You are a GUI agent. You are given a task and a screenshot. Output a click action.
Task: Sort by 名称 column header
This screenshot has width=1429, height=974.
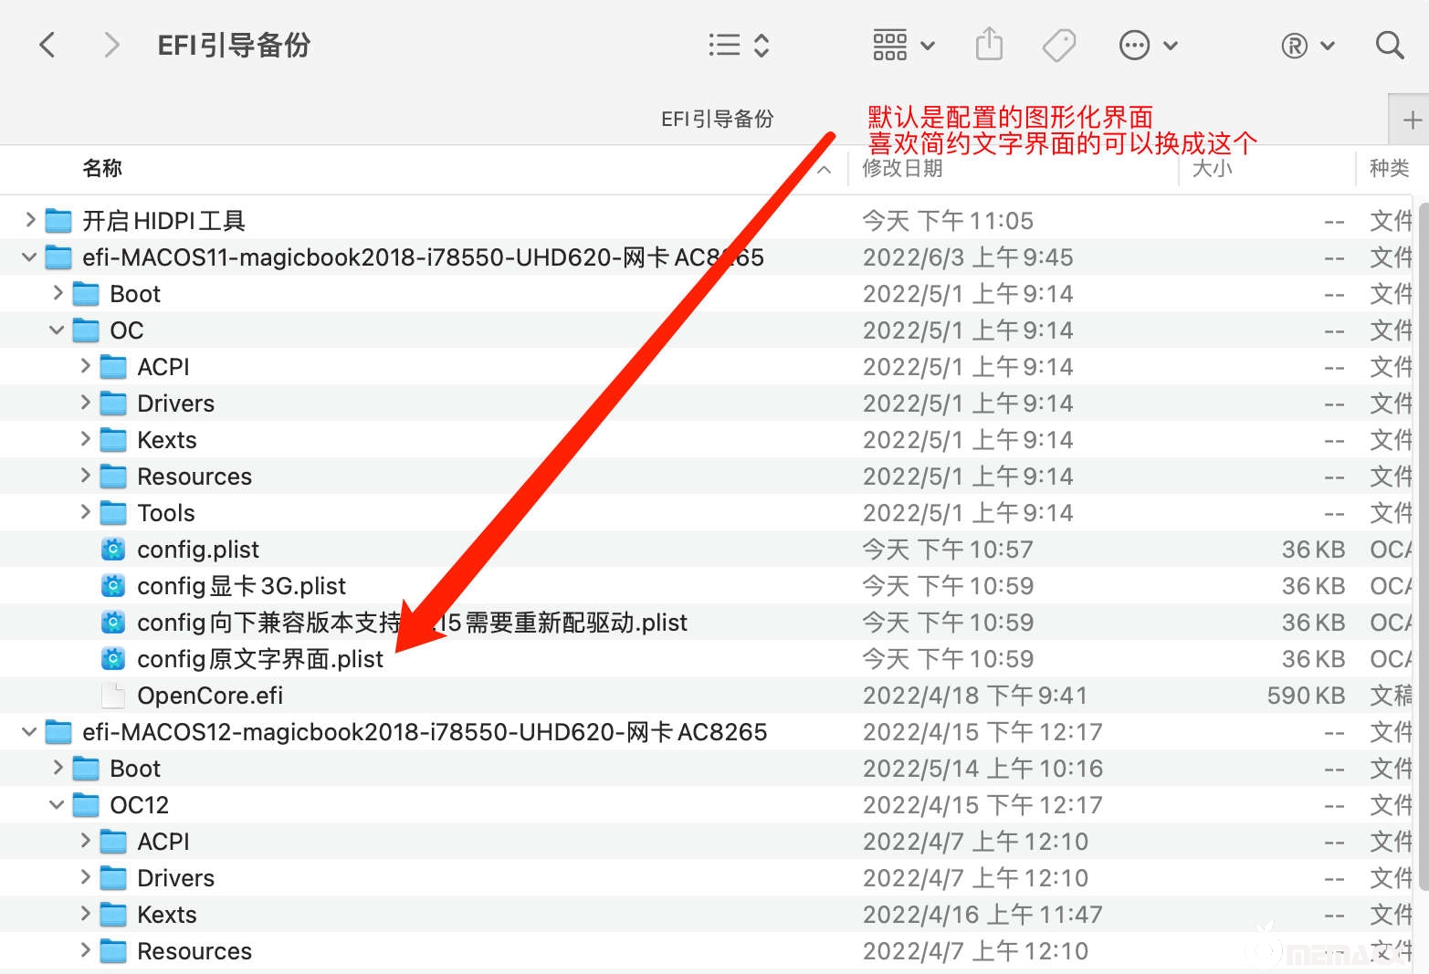[102, 168]
